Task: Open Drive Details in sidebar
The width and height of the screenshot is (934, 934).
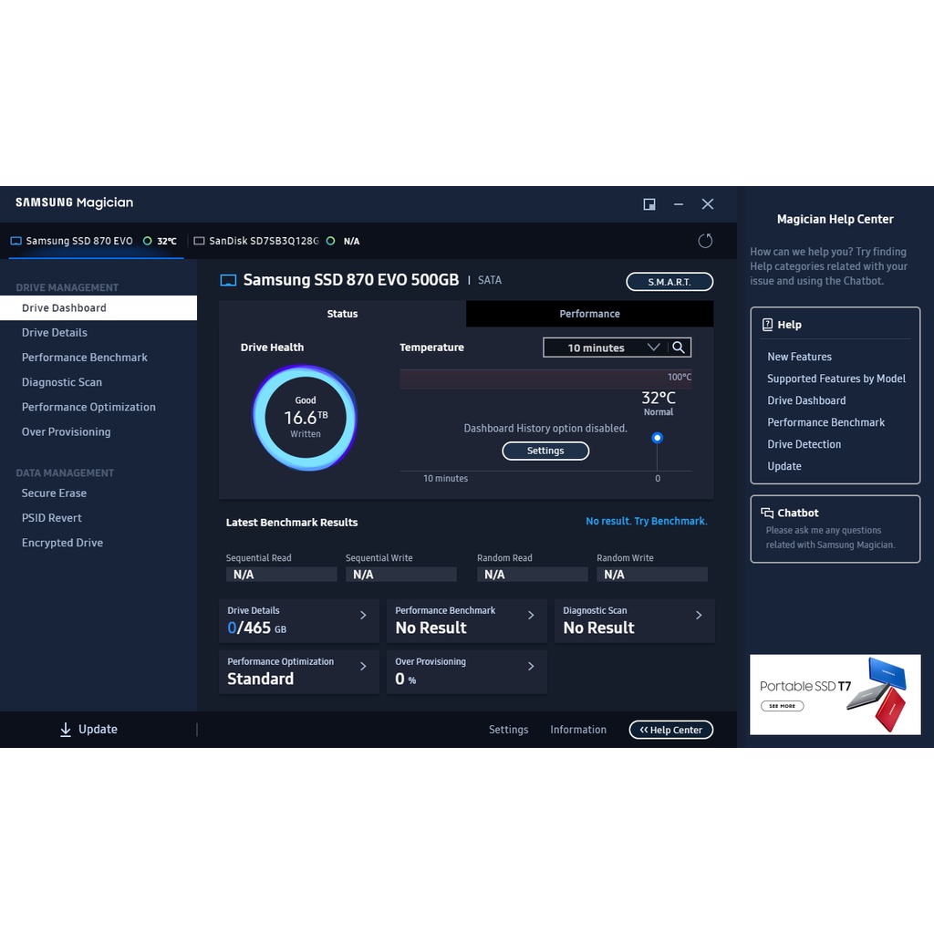Action: pos(54,332)
